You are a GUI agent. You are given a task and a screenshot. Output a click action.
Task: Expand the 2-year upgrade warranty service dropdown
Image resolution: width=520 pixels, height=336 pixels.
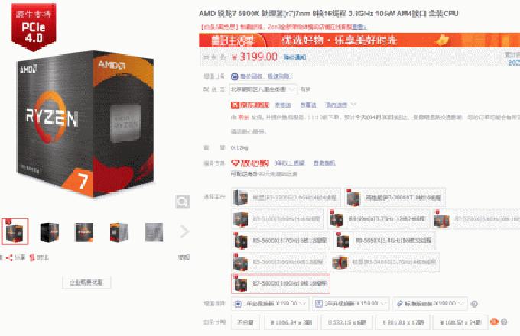point(350,304)
